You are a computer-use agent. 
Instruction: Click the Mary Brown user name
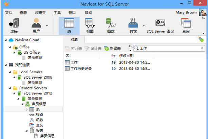pyautogui.click(x=186, y=12)
